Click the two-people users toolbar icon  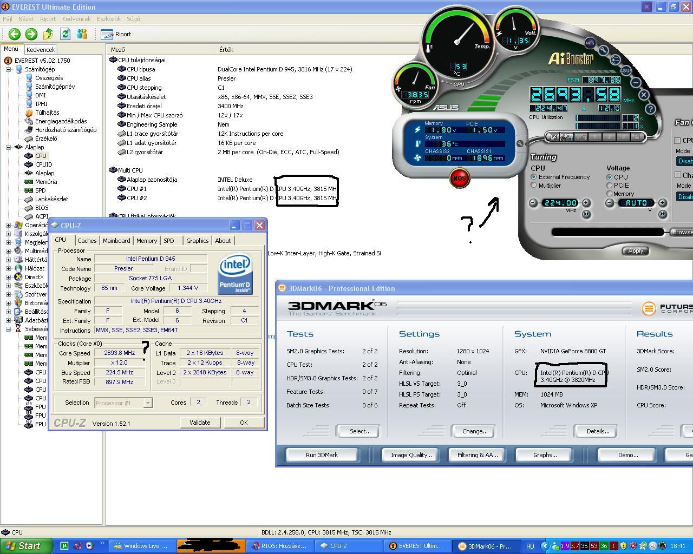coord(82,34)
